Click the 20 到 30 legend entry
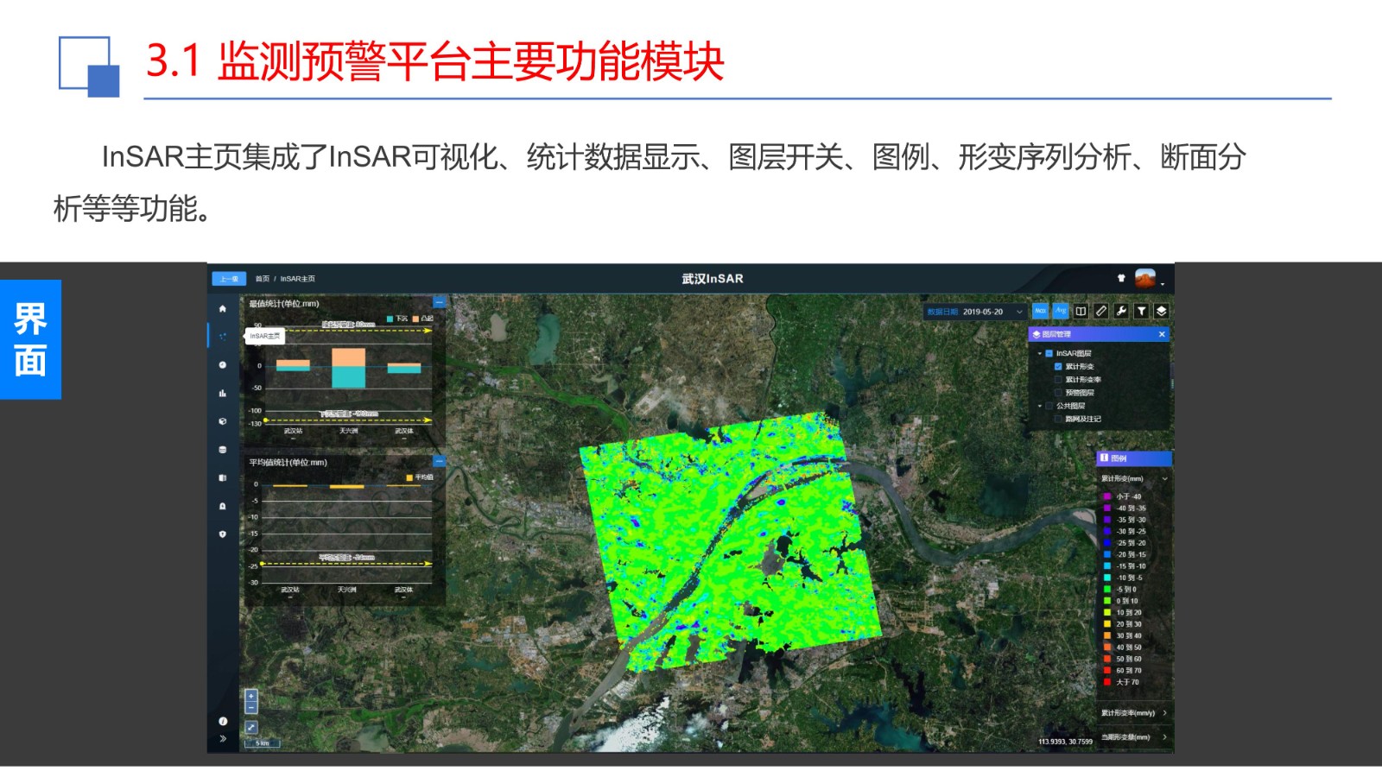 [x=1123, y=624]
